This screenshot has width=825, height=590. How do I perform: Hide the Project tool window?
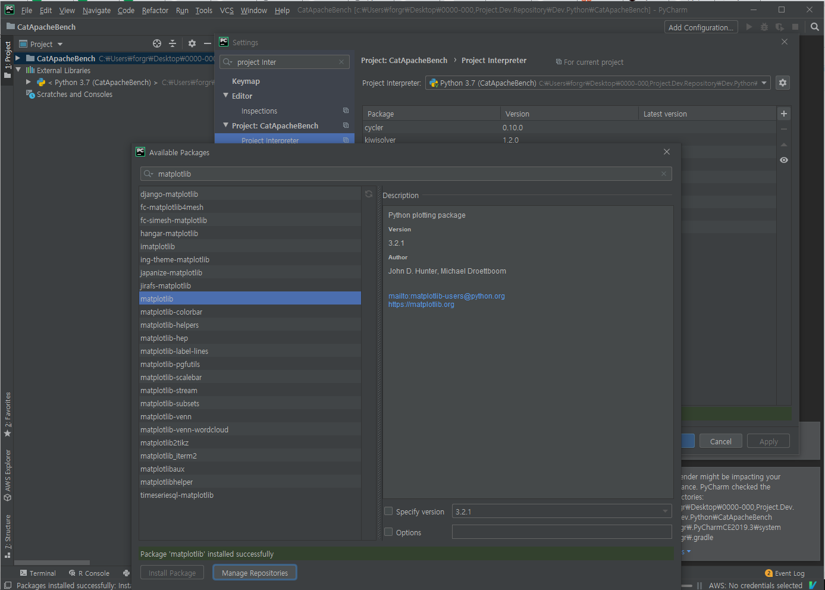[x=207, y=43]
